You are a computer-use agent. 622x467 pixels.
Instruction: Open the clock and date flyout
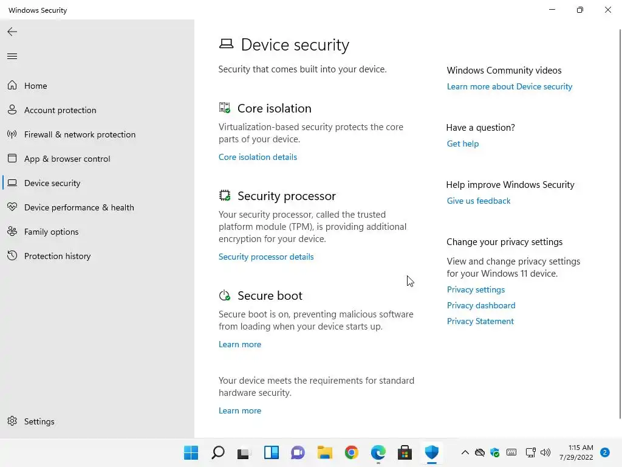pyautogui.click(x=576, y=452)
